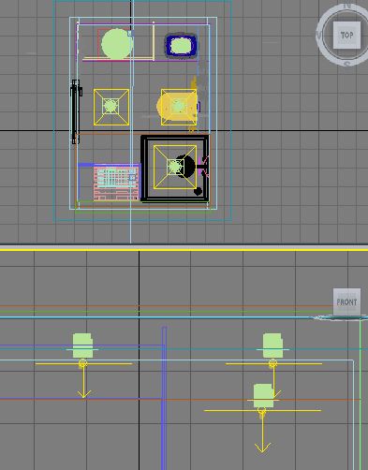Select the black door object on left wall

76,111
